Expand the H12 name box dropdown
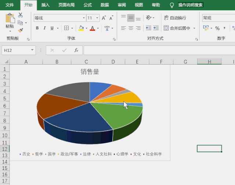235x185 pixels. click(32, 50)
